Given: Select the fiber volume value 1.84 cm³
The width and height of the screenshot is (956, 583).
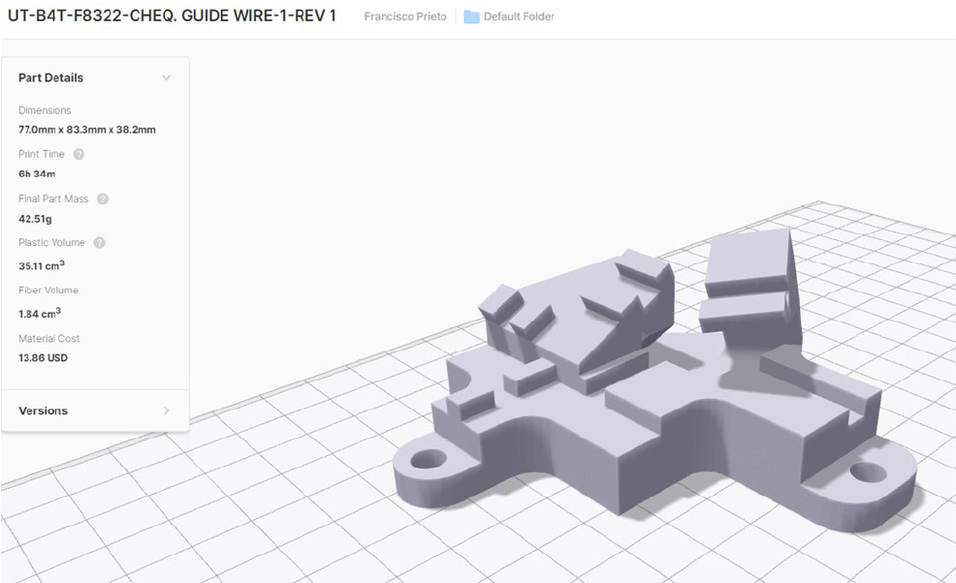Looking at the screenshot, I should [x=40, y=313].
